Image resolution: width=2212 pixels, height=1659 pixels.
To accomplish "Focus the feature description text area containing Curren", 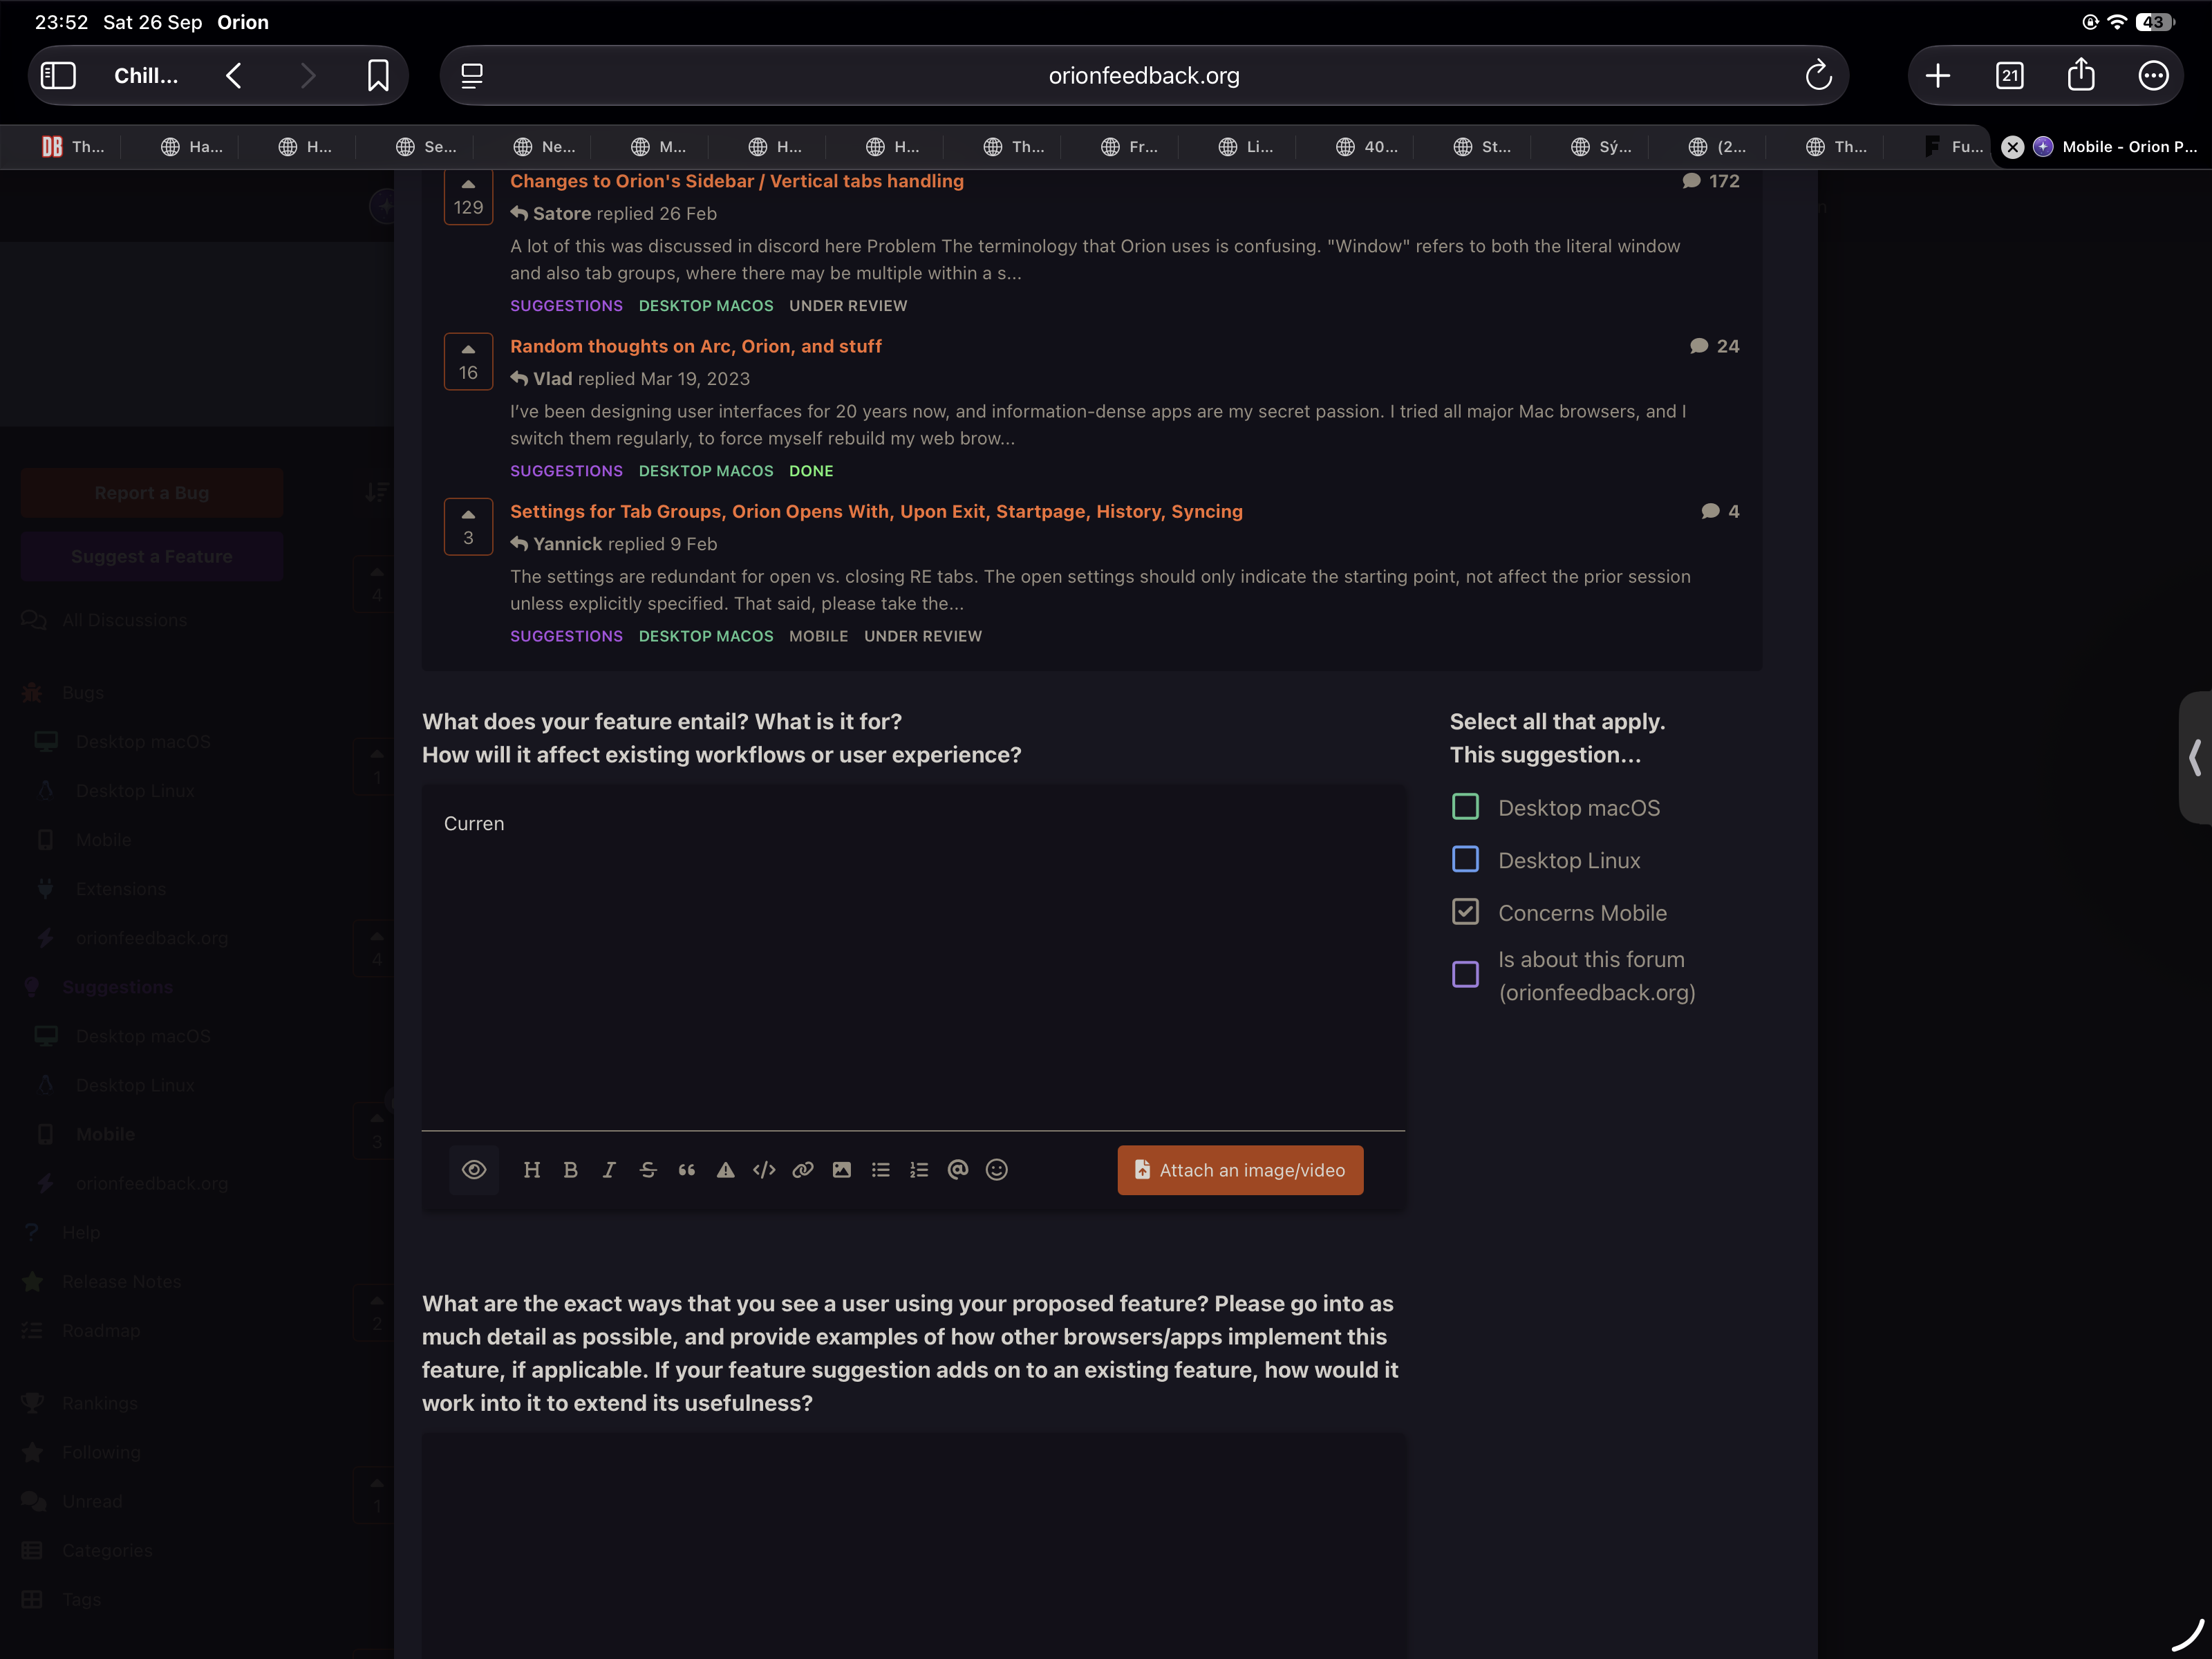I will click(x=913, y=957).
